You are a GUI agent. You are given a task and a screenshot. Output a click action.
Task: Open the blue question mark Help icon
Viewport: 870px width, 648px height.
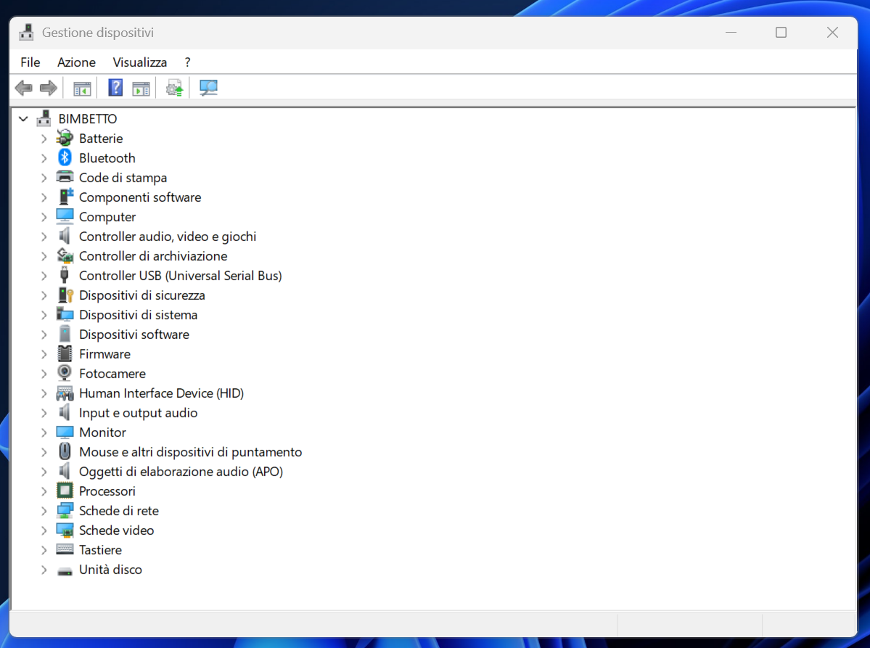pos(115,88)
